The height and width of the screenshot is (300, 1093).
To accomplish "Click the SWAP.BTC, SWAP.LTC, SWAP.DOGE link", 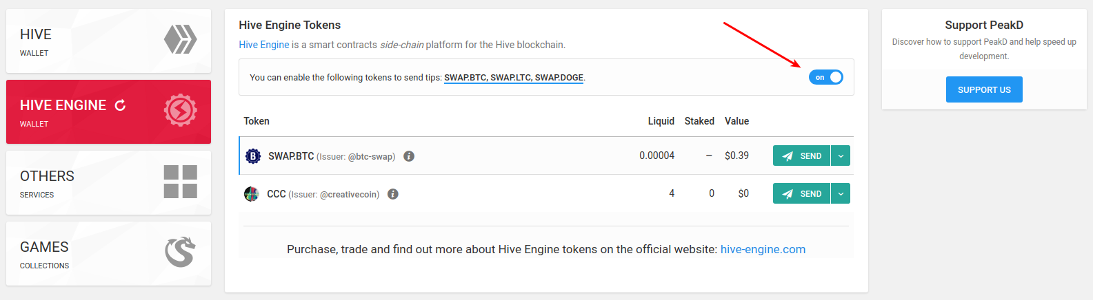I will pyautogui.click(x=514, y=78).
